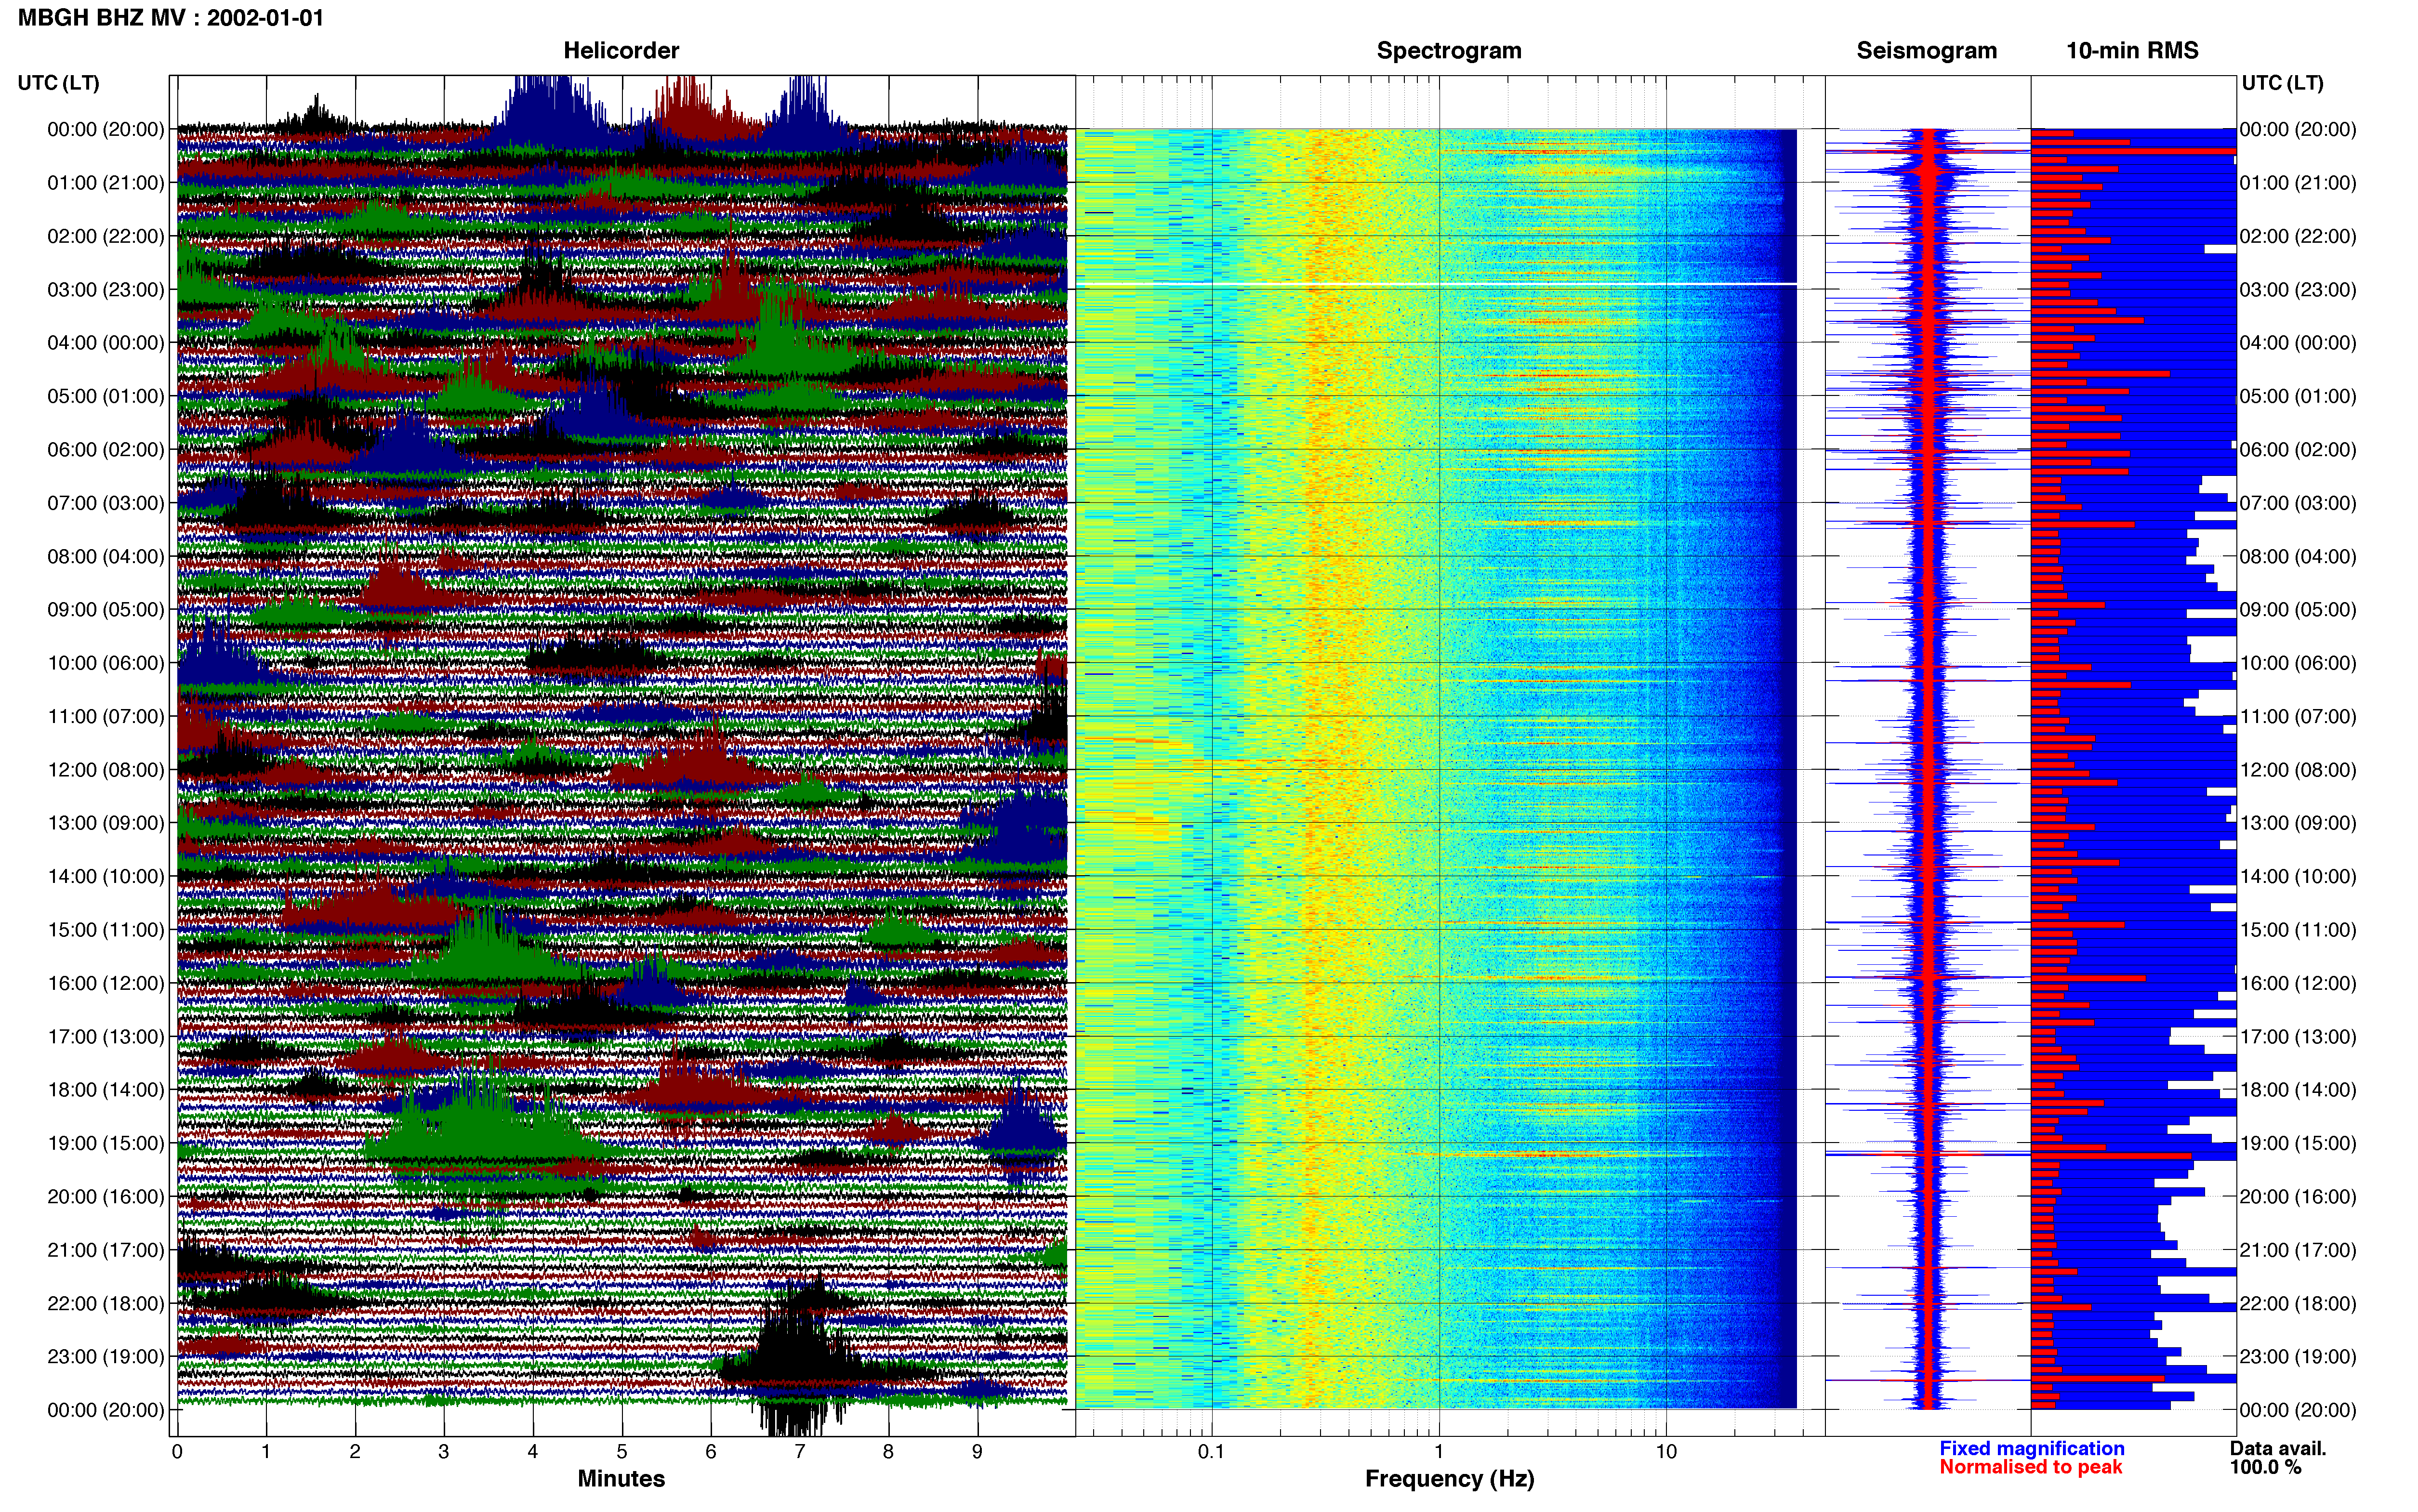
Task: Click right time label 07:00 (03:00)
Action: [2298, 503]
